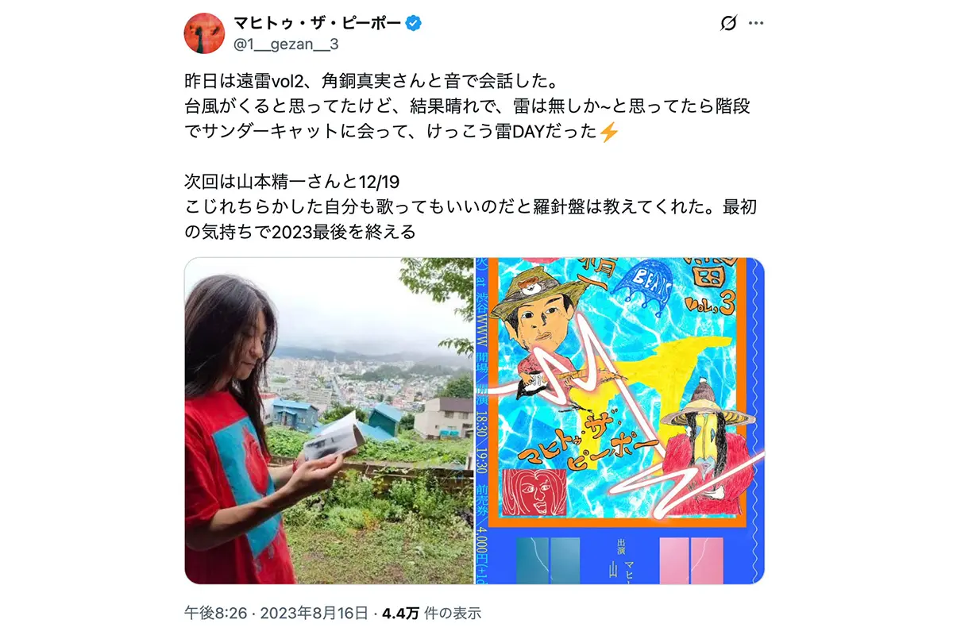Click the lightning bolt emoji in tweet
The height and width of the screenshot is (635, 953).
coord(608,133)
